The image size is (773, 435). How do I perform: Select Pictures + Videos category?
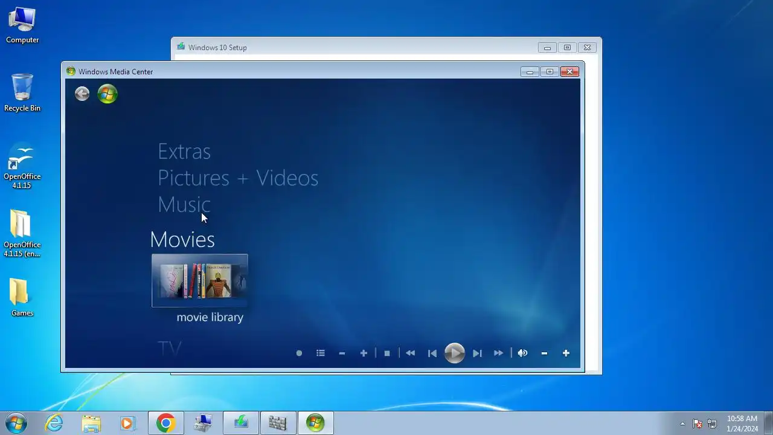(x=238, y=178)
